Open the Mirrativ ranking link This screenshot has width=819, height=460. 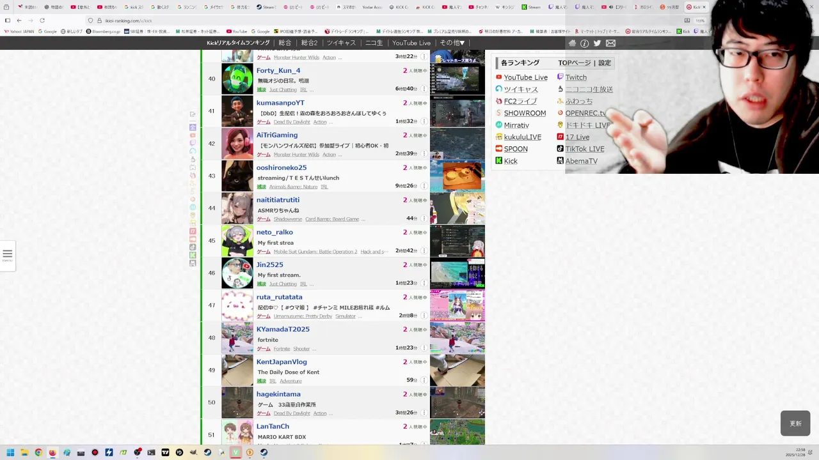coord(516,125)
